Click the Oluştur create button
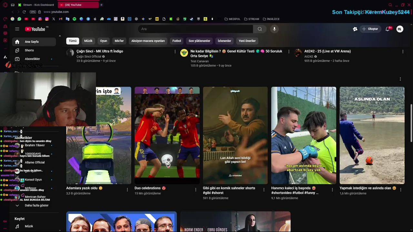 pos(370,29)
